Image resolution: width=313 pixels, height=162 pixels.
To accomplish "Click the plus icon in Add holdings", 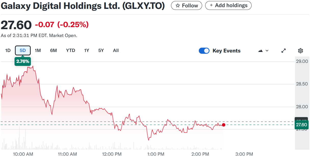I will (x=211, y=5).
